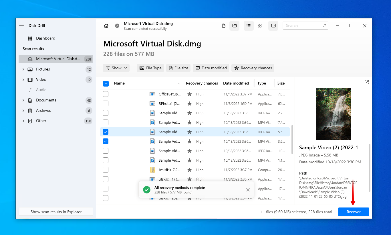391x235 pixels.
Task: Click the preview panel scrollbar
Action: (369, 168)
